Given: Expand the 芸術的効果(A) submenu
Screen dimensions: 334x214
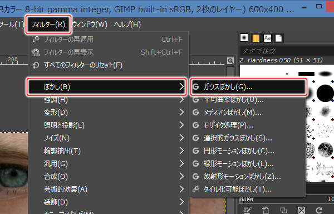Looking at the screenshot, I should coord(109,189).
